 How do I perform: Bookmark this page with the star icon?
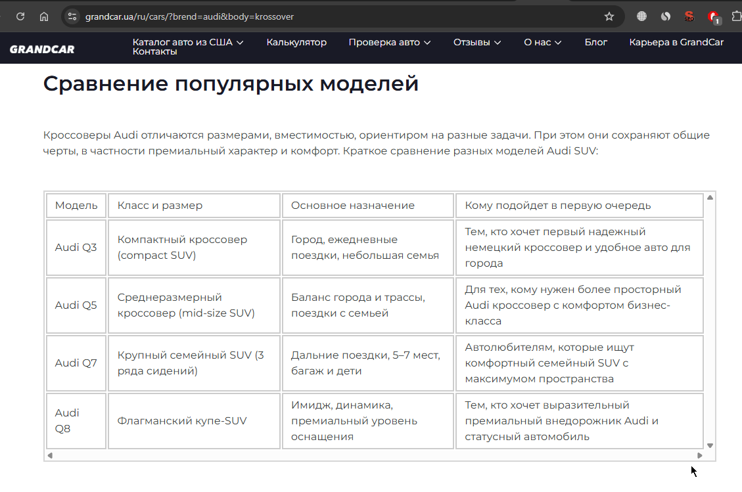(x=609, y=16)
